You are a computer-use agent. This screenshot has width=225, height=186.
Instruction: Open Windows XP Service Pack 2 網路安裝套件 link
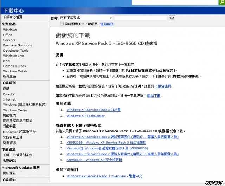(123, 154)
